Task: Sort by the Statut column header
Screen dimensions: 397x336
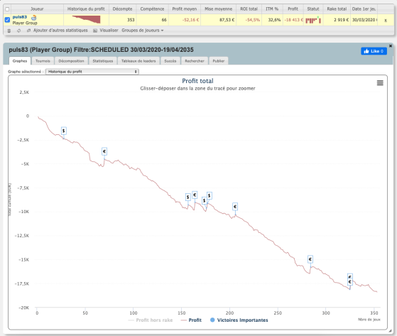Action: click(313, 9)
